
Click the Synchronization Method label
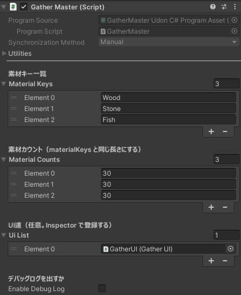tap(46, 43)
